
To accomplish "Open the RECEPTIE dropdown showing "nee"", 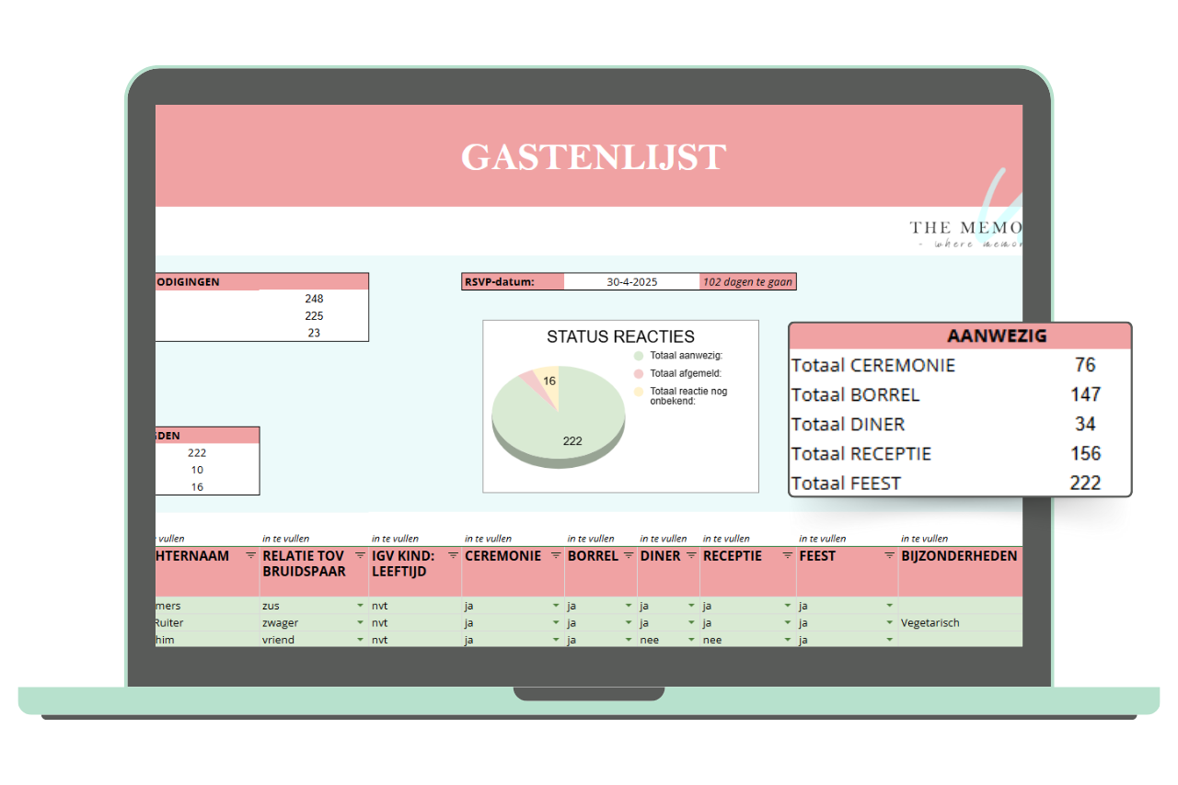I will tap(788, 640).
